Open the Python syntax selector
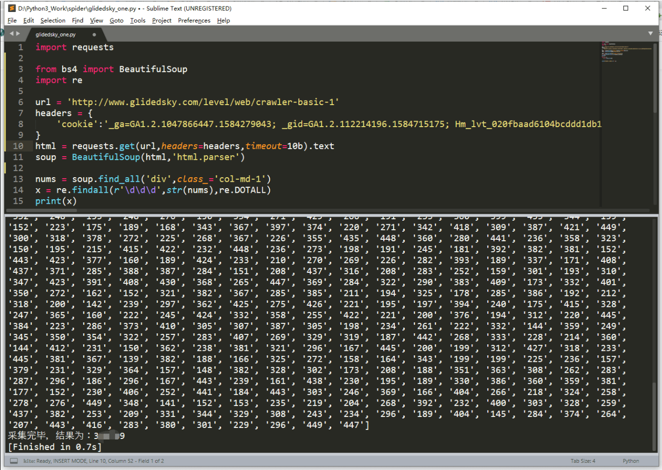The image size is (662, 470). 631,461
